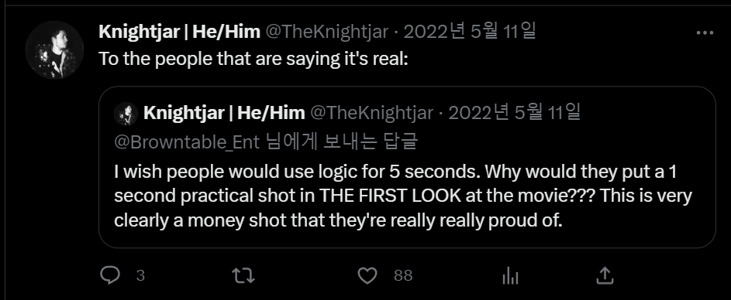Click the reply speech bubble icon
Screen dimensions: 731x300
tap(110, 276)
